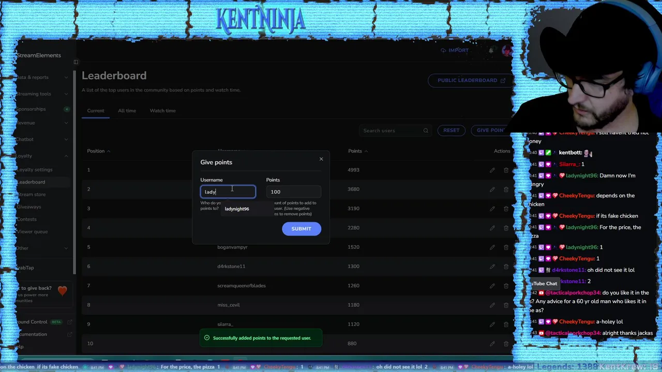
Task: Expand the Streaming tools section
Action: click(x=66, y=94)
